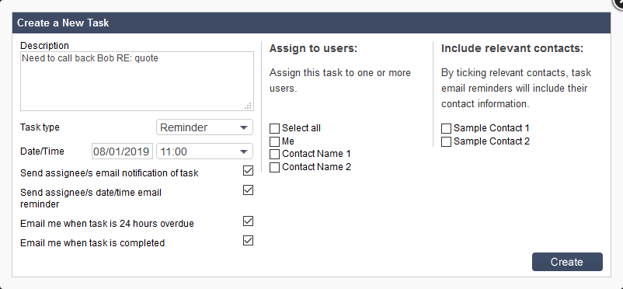Click the Create button
Image resolution: width=623 pixels, height=289 pixels.
pos(567,262)
